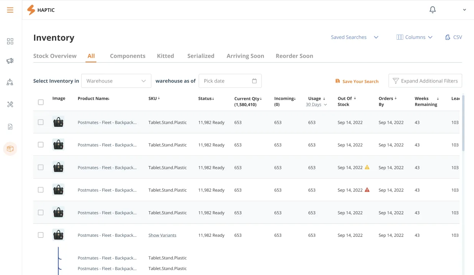Open calendar icon in date picker

point(255,81)
